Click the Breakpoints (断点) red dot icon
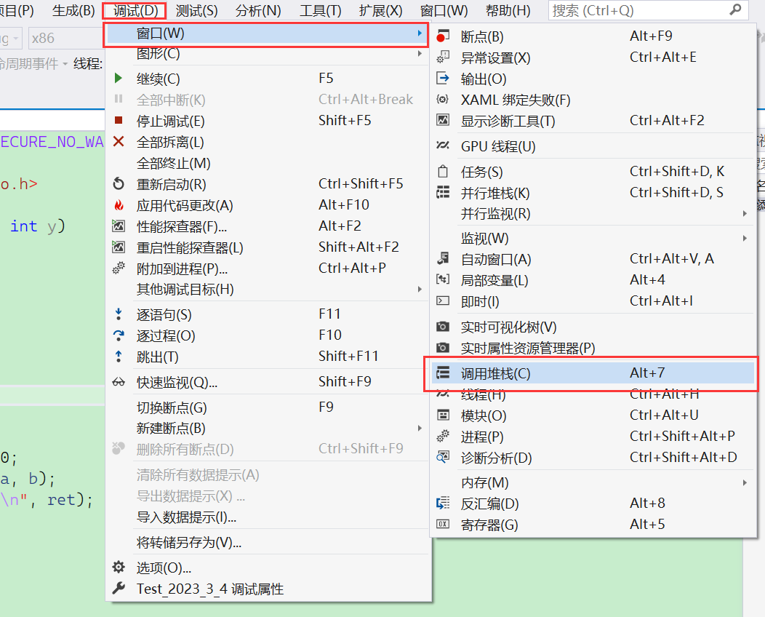The image size is (765, 617). (443, 36)
